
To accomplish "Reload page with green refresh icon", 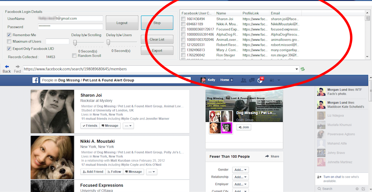I will 302,69.
